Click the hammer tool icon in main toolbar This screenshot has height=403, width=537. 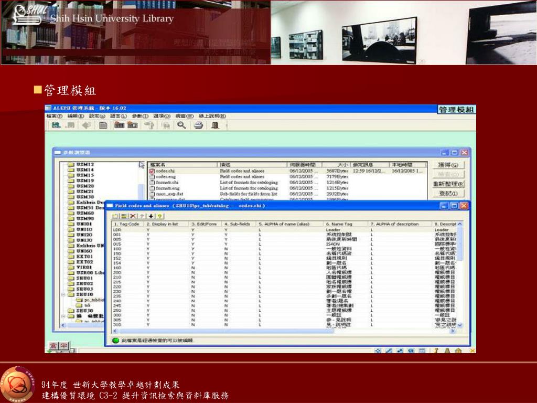(149, 125)
